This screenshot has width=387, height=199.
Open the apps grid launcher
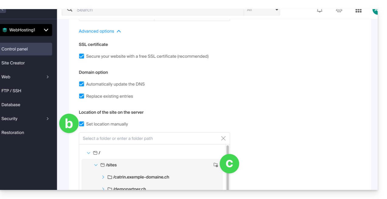click(x=358, y=11)
